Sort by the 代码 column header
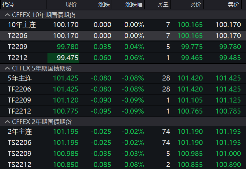The height and width of the screenshot is (169, 246). coord(8,5)
